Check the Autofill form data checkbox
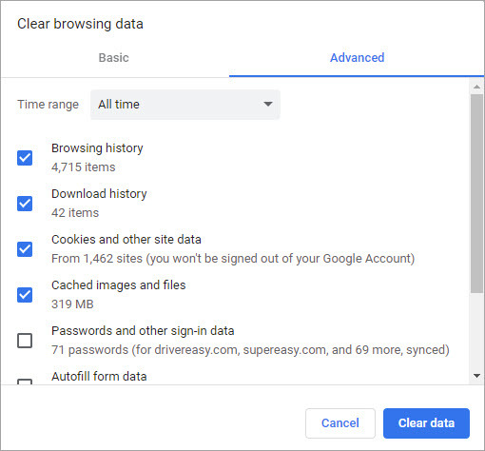This screenshot has height=451, width=485. [25, 382]
